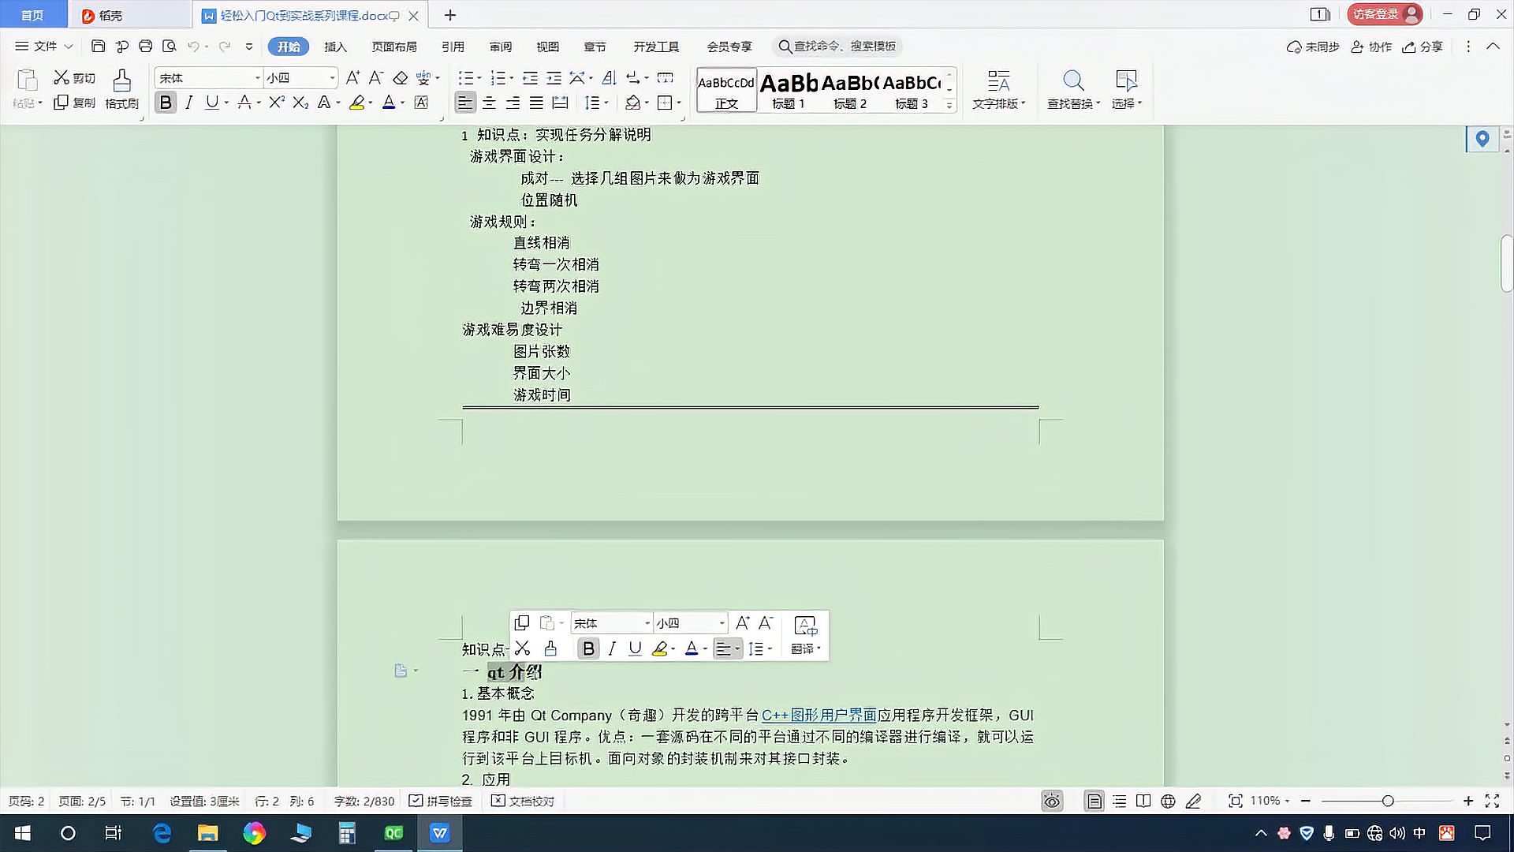This screenshot has width=1514, height=852.
Task: Click 文档校对 in the status bar
Action: (523, 801)
